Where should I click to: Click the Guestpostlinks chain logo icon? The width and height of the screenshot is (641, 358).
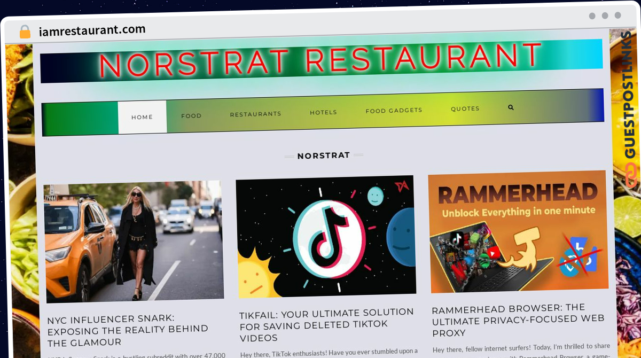pos(631,175)
